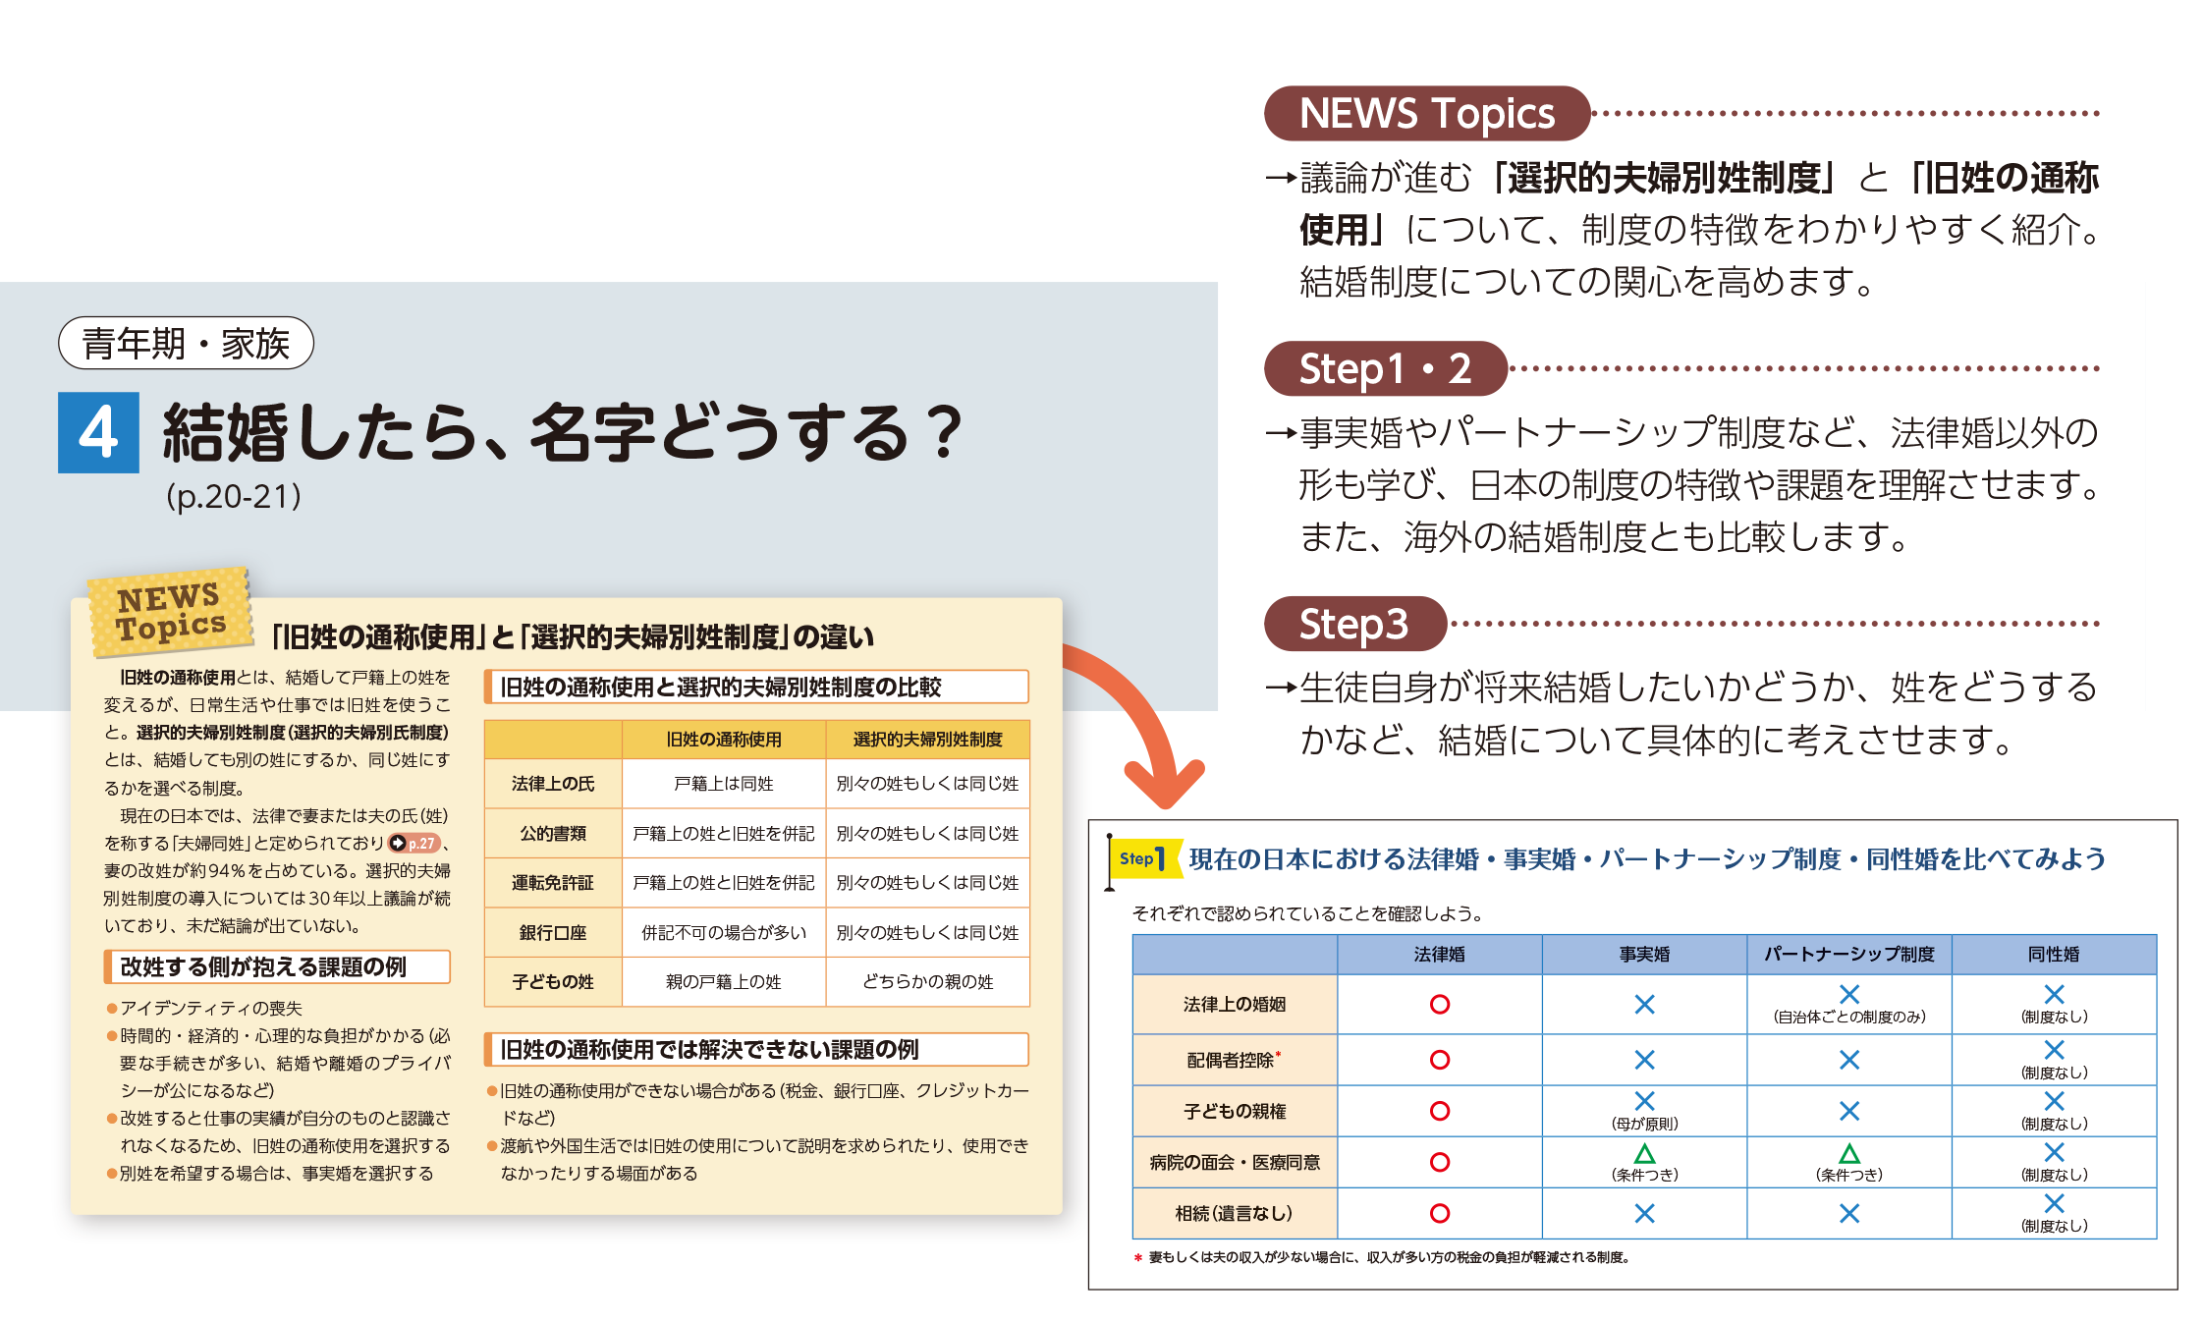
Task: Click the section header 旧姓の通称使用と選択的夫婦別姓制度の比較
Action: pyautogui.click(x=756, y=687)
